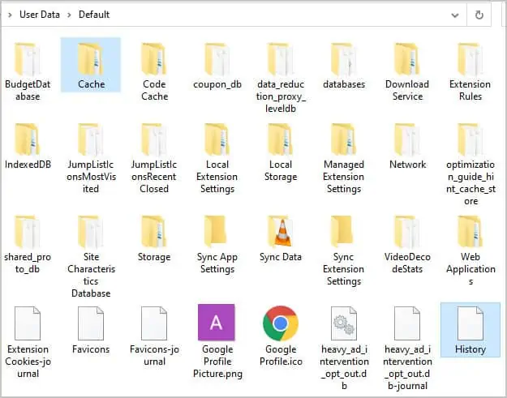Go to User Data in breadcrumb
The image size is (507, 398).
(x=40, y=15)
